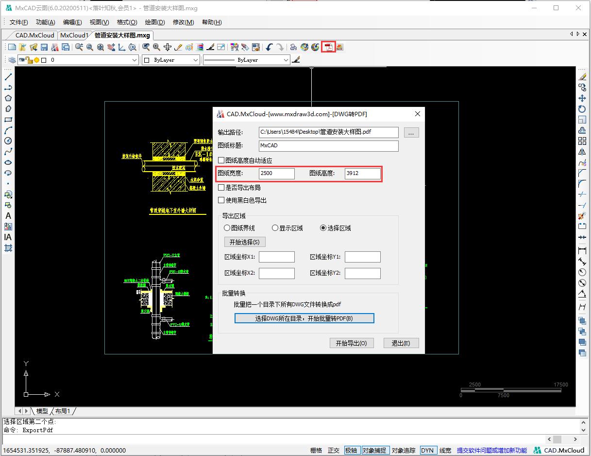Click the Mirror tool on right toolbar
Screen dimensions: 591x456
pyautogui.click(x=582, y=151)
